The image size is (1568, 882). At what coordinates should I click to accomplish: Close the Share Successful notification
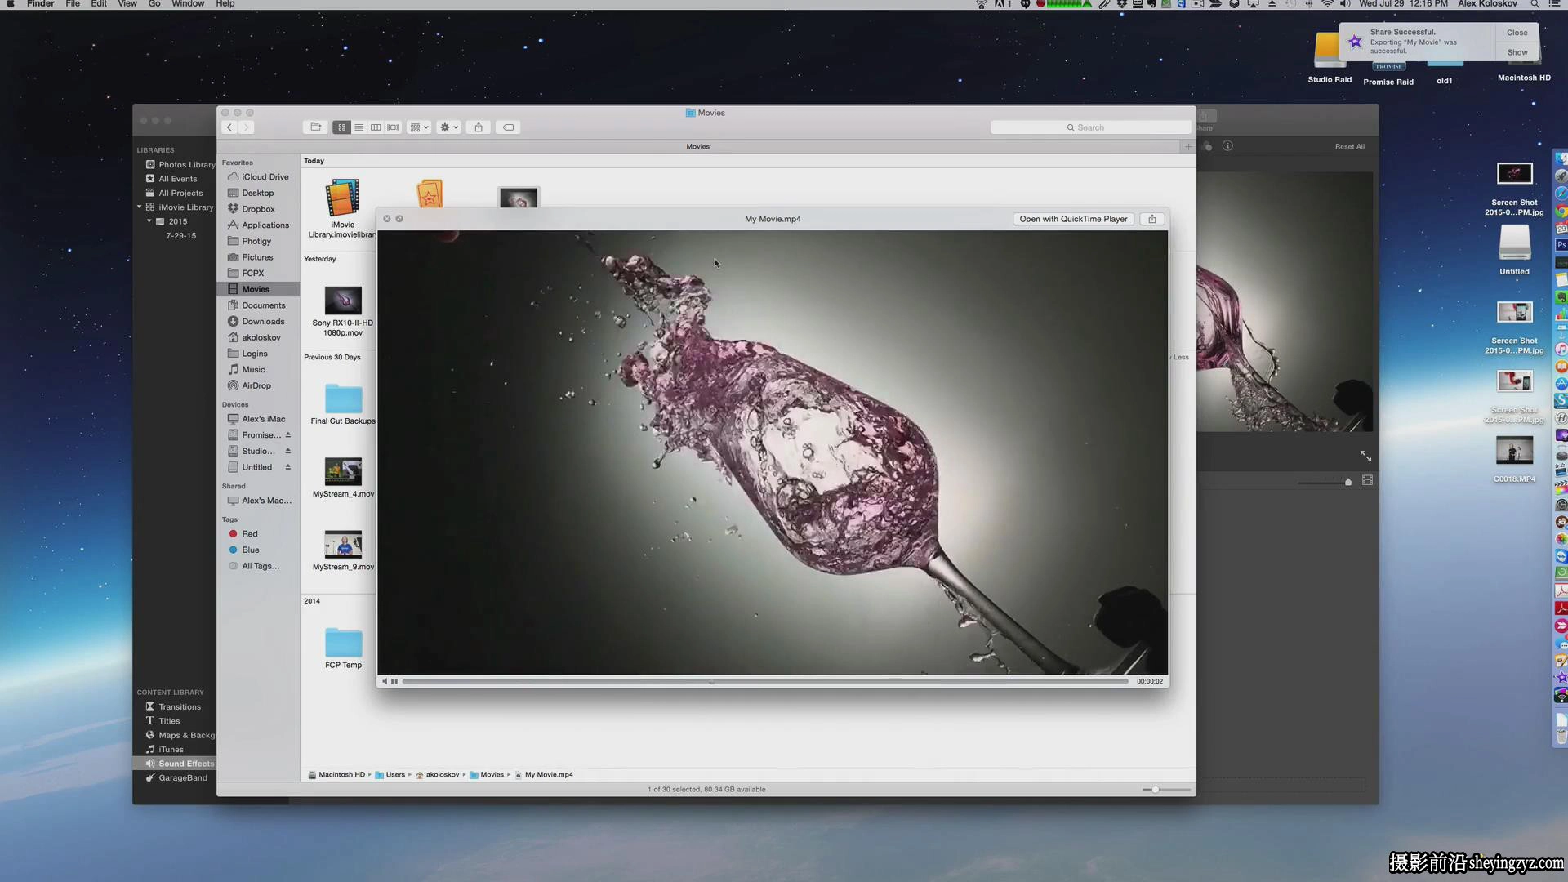1517,33
